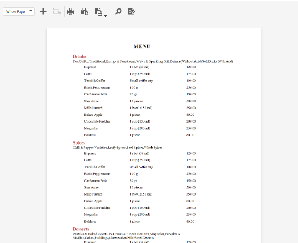Click the MENU report title
Image resolution: width=298 pixels, height=243 pixels.
pos(142,47)
